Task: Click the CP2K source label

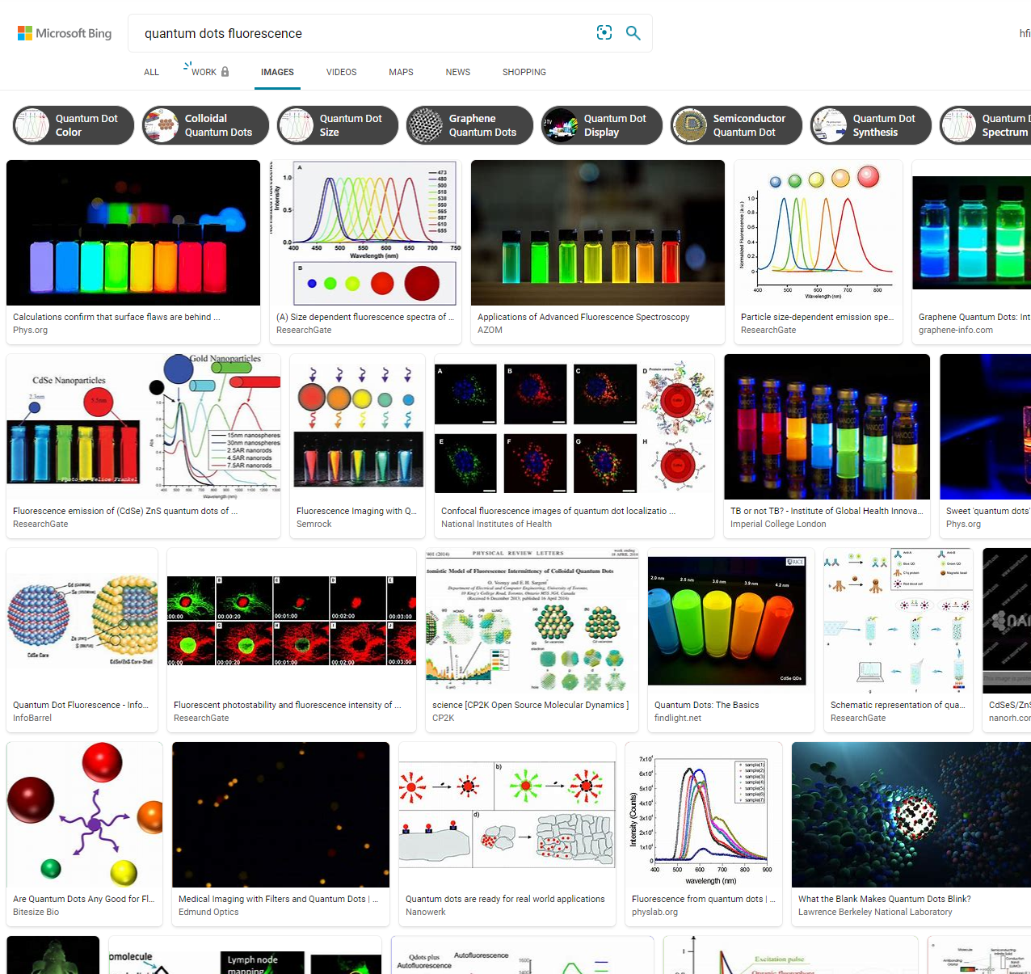Action: [x=444, y=718]
